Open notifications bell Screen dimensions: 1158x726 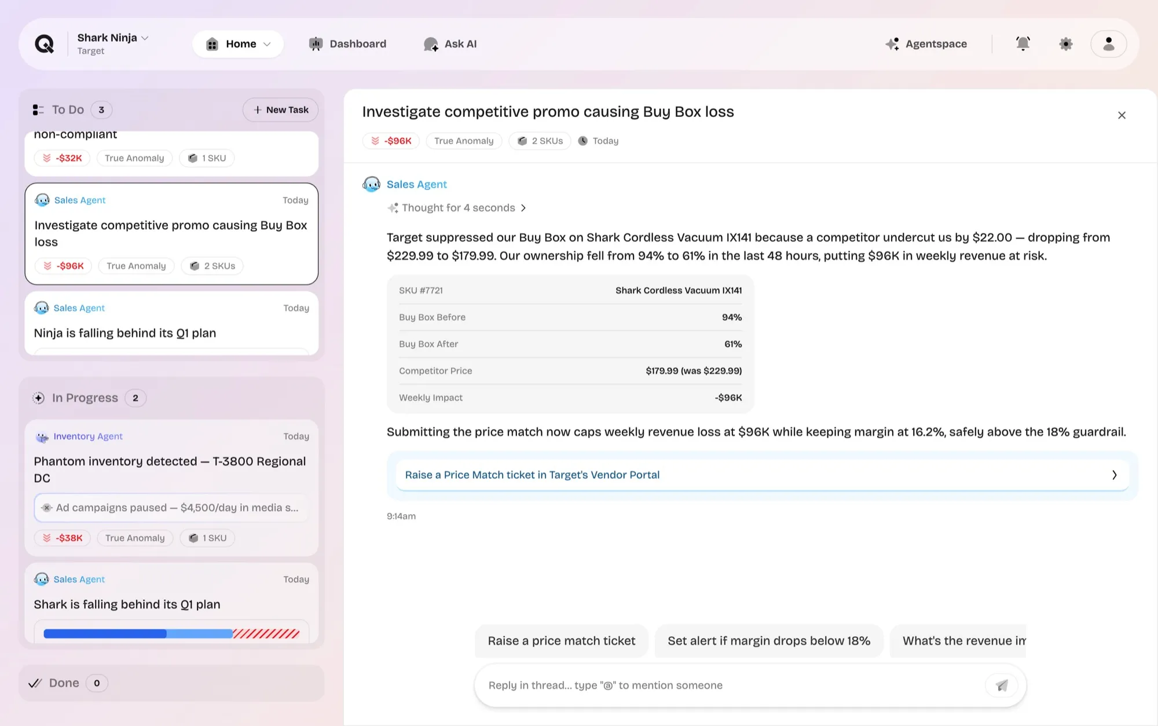coord(1023,43)
